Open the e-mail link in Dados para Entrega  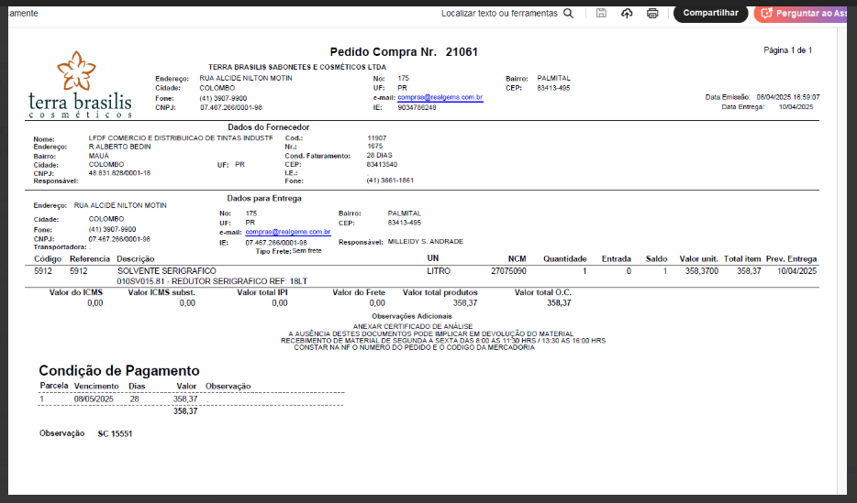287,233
